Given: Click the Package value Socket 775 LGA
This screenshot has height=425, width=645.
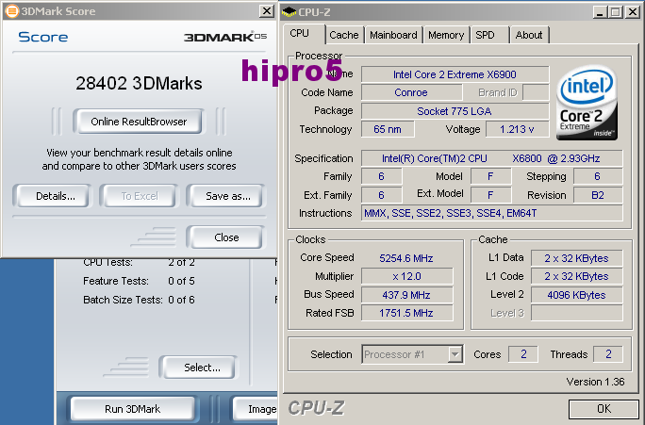Looking at the screenshot, I should click(x=455, y=111).
